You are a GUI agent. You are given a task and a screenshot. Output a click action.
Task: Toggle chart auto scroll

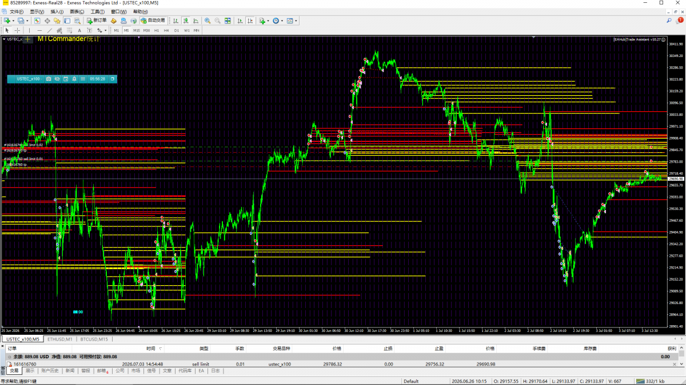[240, 21]
